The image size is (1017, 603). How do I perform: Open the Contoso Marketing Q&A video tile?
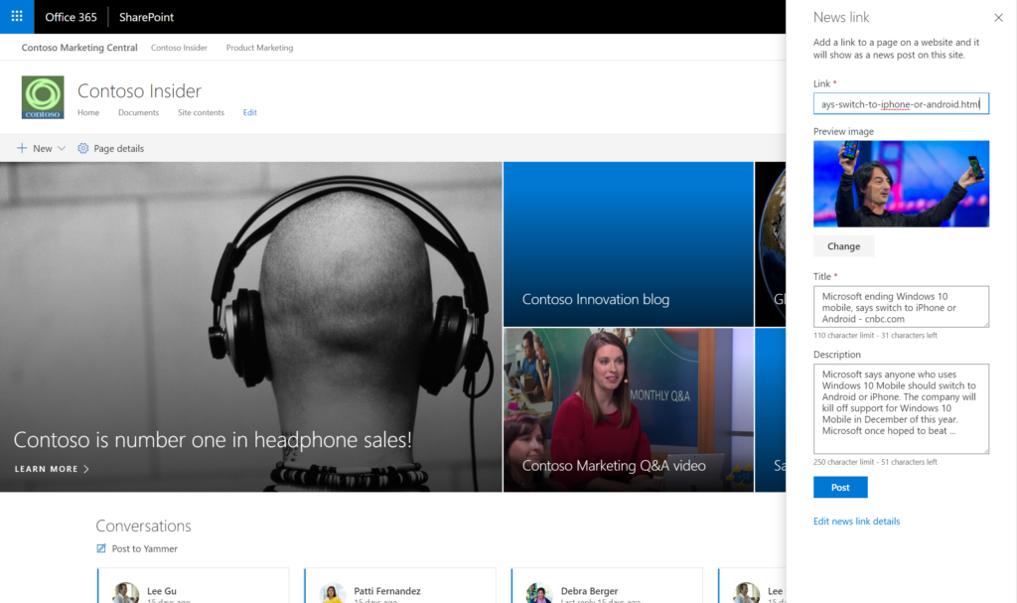coord(629,409)
